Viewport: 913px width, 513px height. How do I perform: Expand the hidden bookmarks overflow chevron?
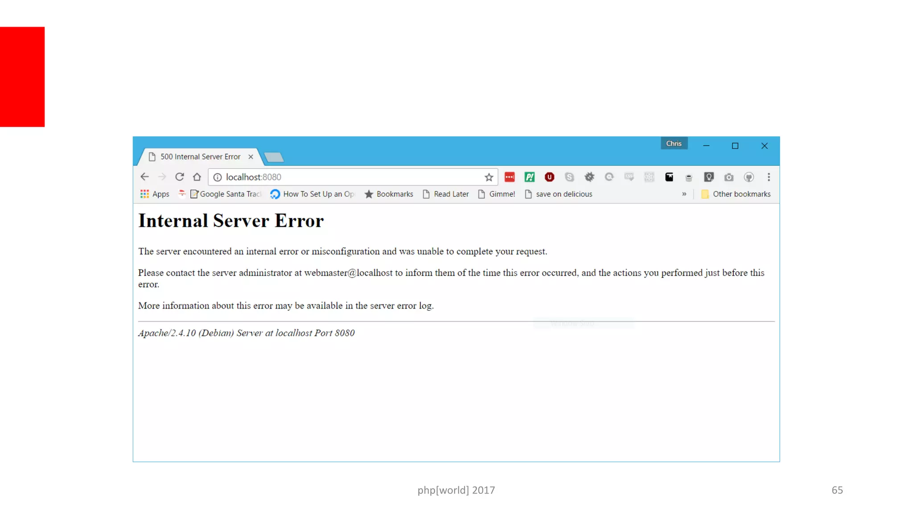coord(684,194)
